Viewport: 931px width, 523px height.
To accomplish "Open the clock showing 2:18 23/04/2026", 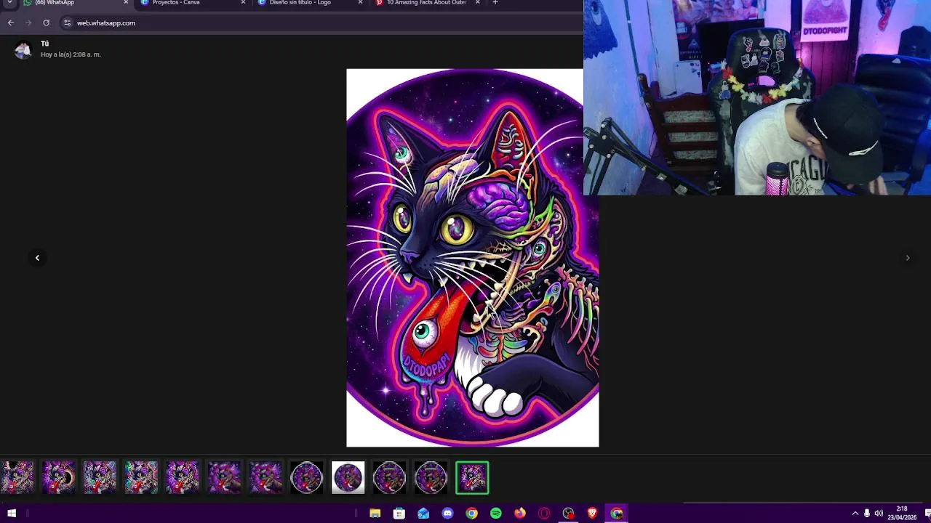I will pos(902,514).
